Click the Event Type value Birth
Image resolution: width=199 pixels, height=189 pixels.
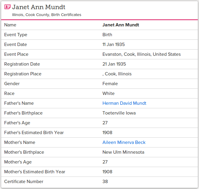[107, 35]
